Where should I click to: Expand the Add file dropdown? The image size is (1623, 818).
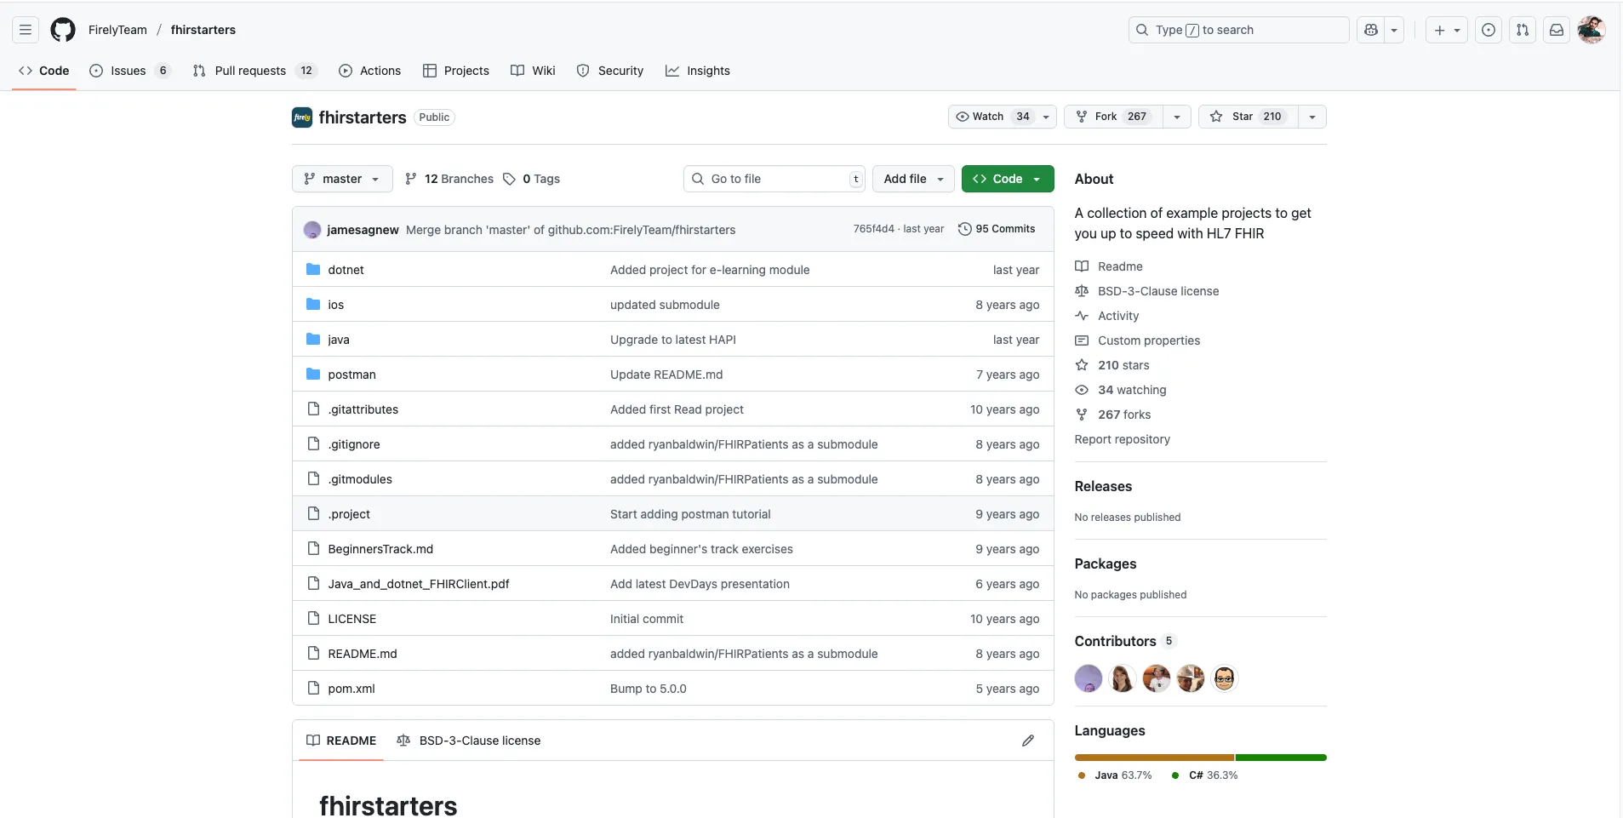pos(913,179)
